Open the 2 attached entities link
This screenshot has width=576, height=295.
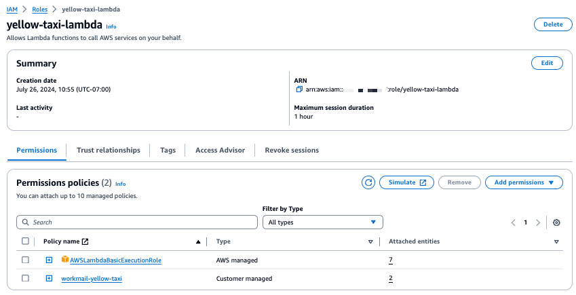391,278
